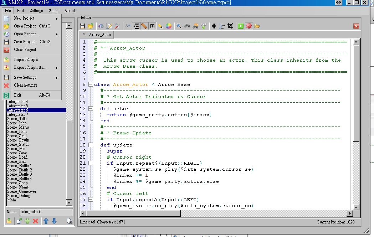Click the editor horizontal scrollbar thumb

click(x=134, y=213)
